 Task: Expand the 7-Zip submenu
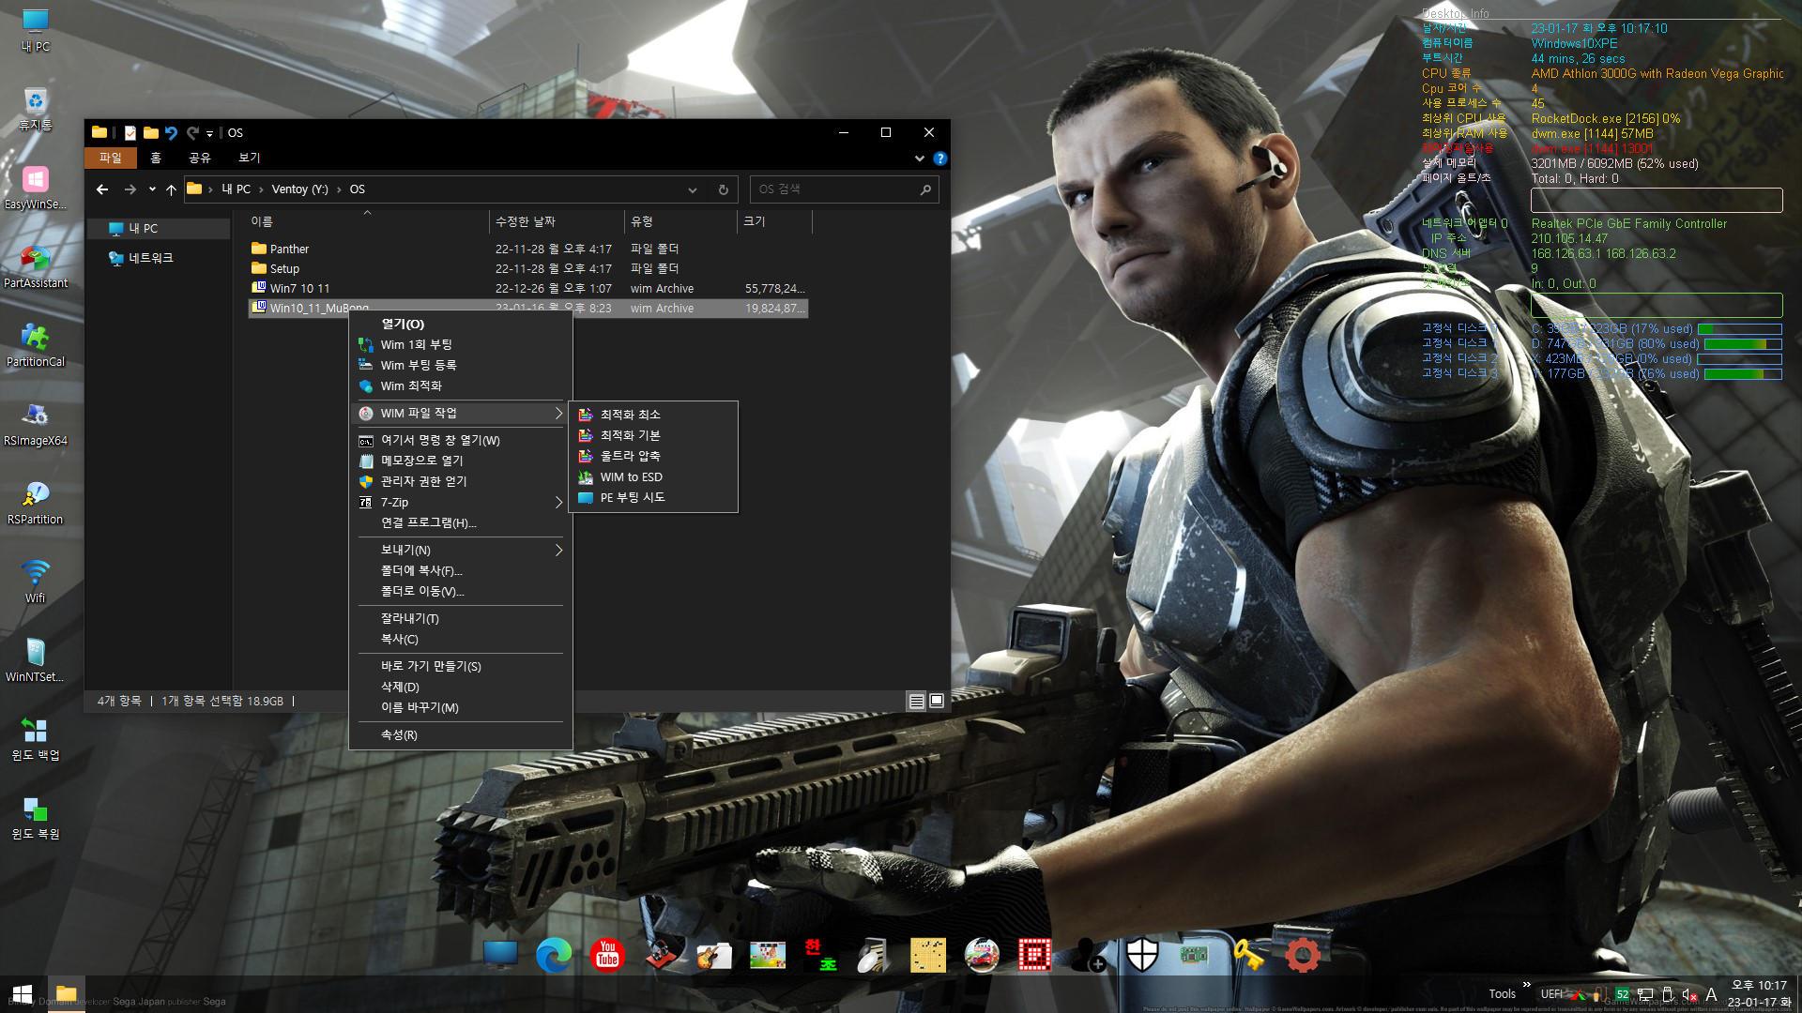pos(558,503)
